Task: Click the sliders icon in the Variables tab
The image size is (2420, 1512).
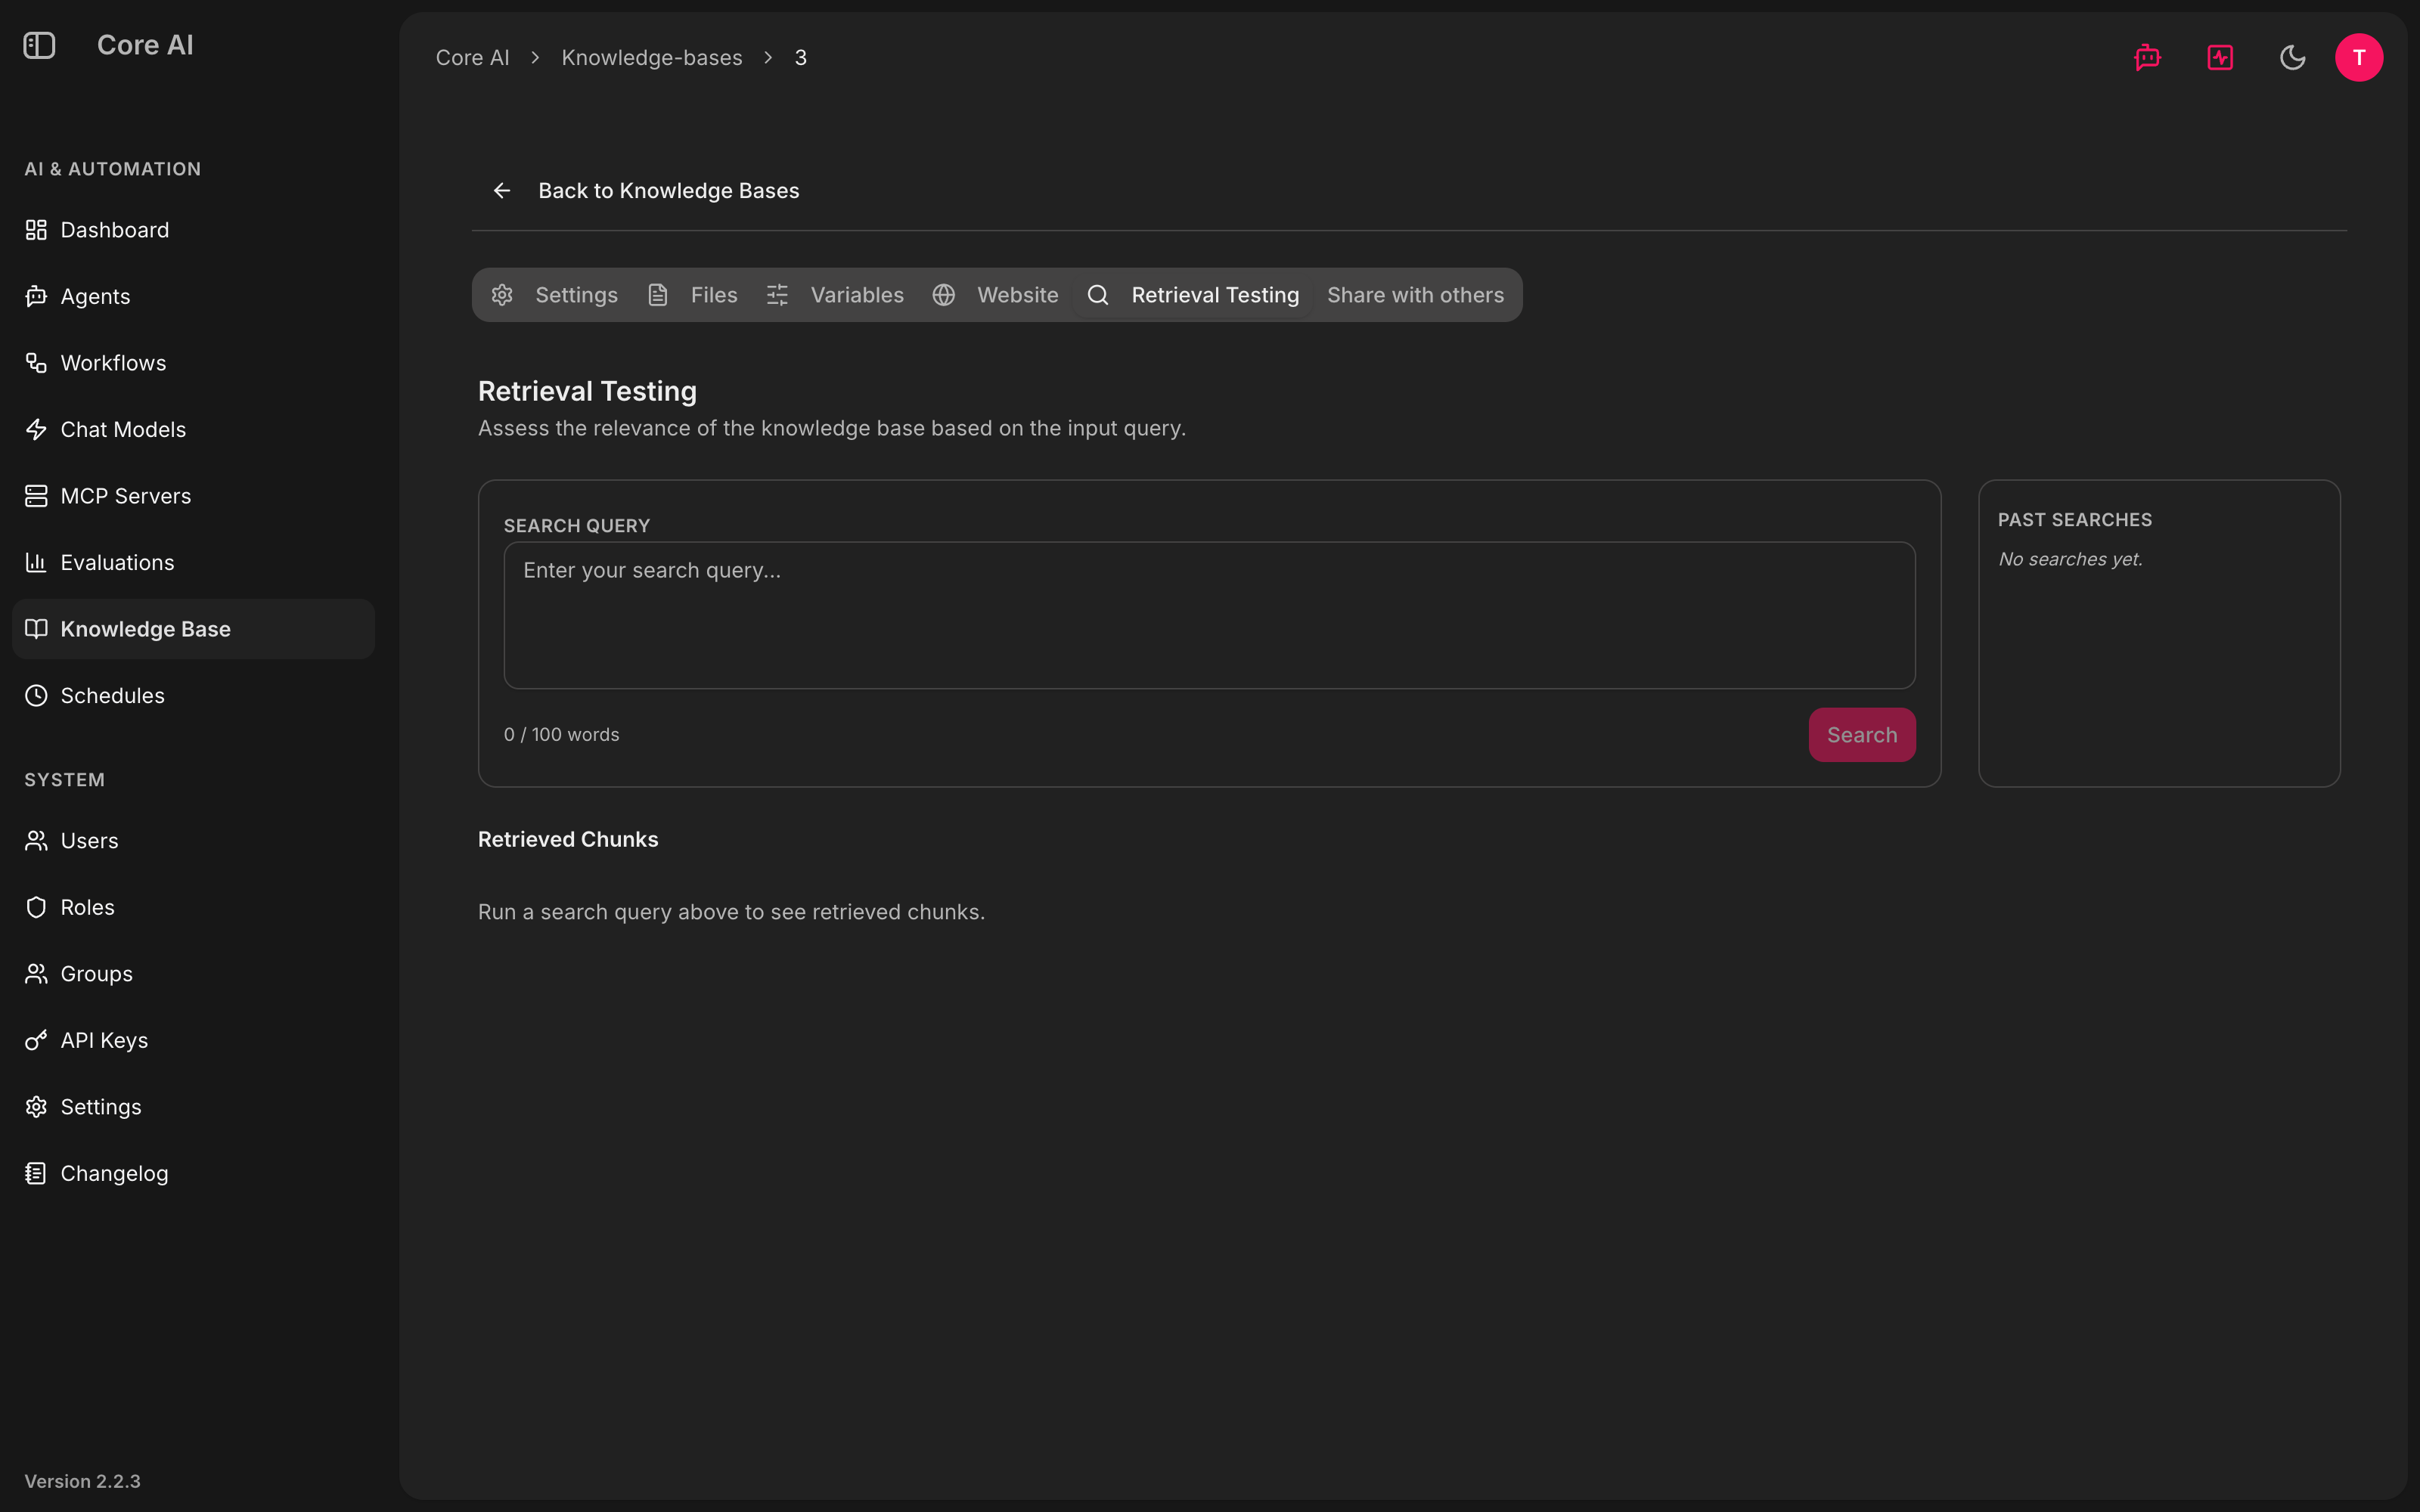Action: [777, 295]
